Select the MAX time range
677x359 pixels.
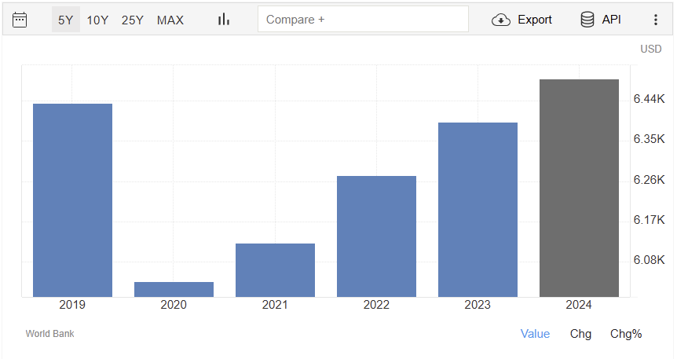pos(170,20)
